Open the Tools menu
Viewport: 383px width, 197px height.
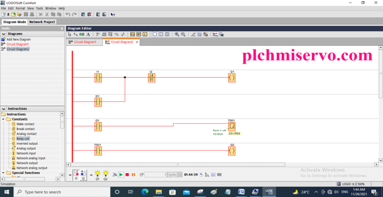point(39,8)
